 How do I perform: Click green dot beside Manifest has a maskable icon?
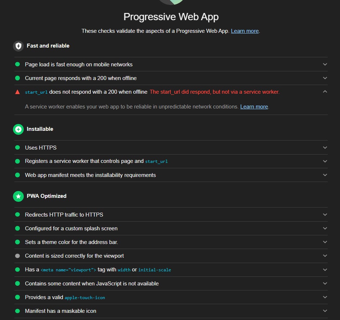coord(18,311)
